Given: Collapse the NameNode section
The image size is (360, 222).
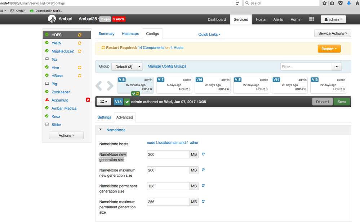Looking at the screenshot, I should (x=100, y=130).
